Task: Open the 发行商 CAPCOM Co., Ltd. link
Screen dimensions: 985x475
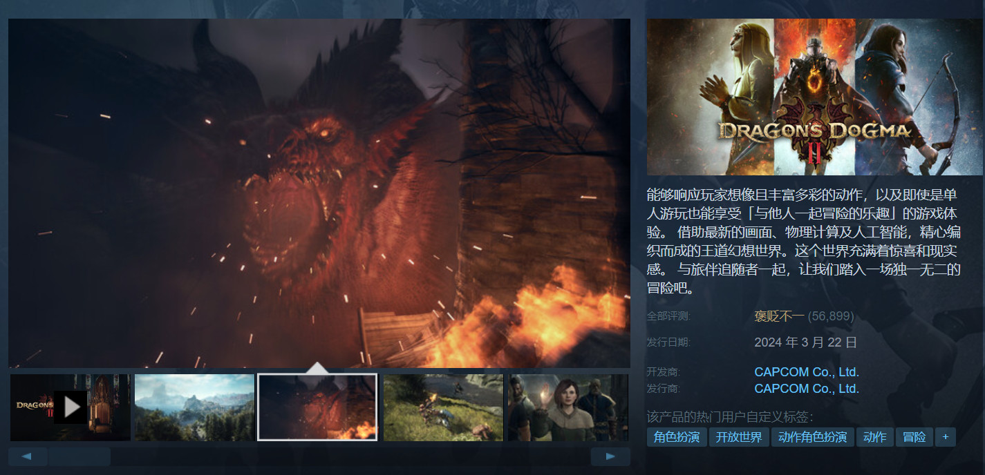Action: (x=806, y=389)
